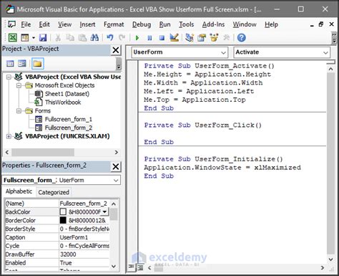
Task: Toggle Folders view in Project pane
Action: [38, 64]
